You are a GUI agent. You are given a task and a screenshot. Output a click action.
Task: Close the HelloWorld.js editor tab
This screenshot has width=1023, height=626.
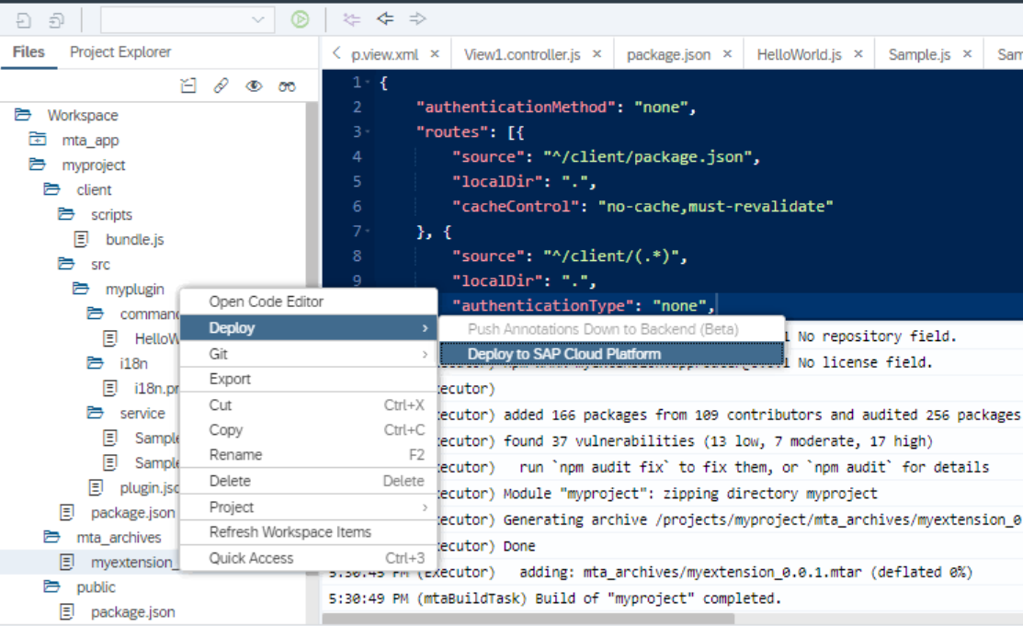pyautogui.click(x=858, y=54)
